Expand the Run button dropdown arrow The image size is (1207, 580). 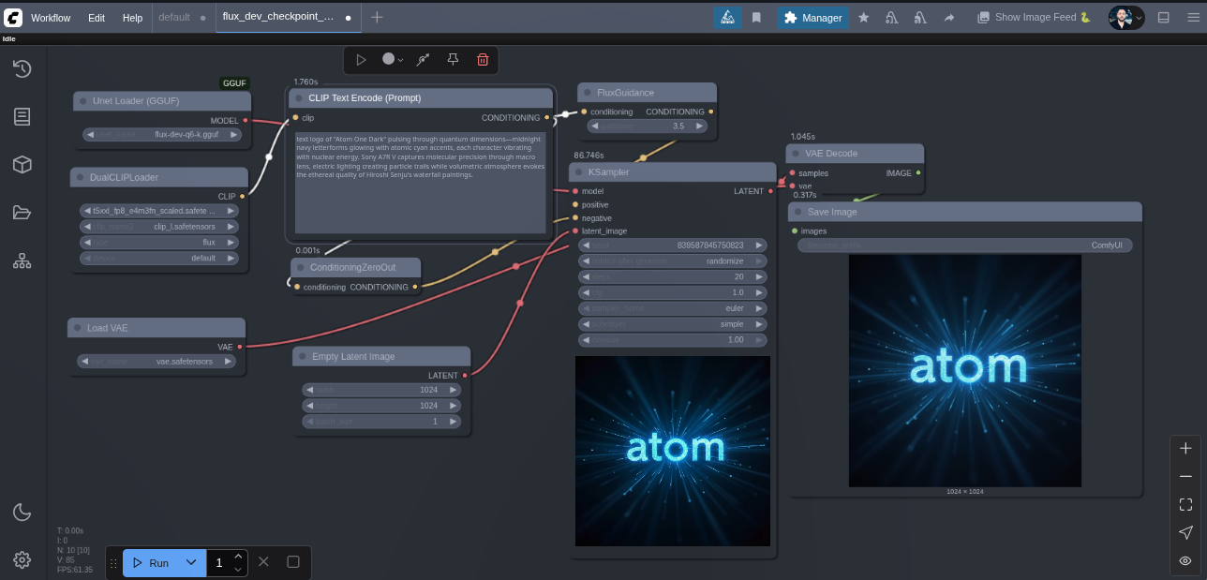[x=191, y=563]
